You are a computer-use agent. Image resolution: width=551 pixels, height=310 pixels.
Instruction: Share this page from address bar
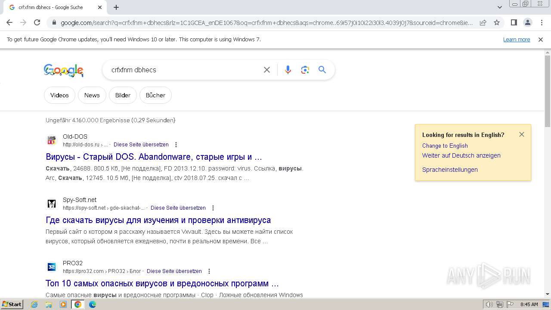(483, 22)
